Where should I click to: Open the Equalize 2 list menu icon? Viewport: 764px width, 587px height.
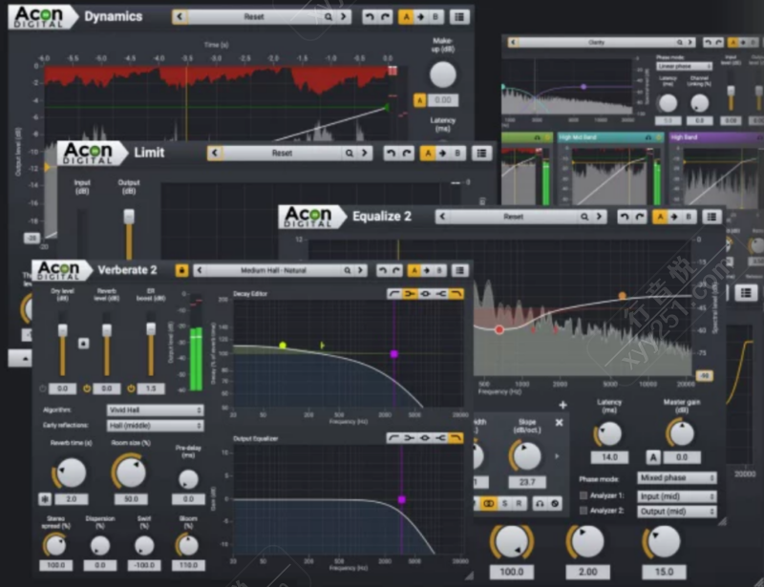point(711,217)
